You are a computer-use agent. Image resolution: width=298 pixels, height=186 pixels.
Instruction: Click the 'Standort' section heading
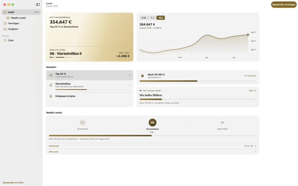(51, 67)
